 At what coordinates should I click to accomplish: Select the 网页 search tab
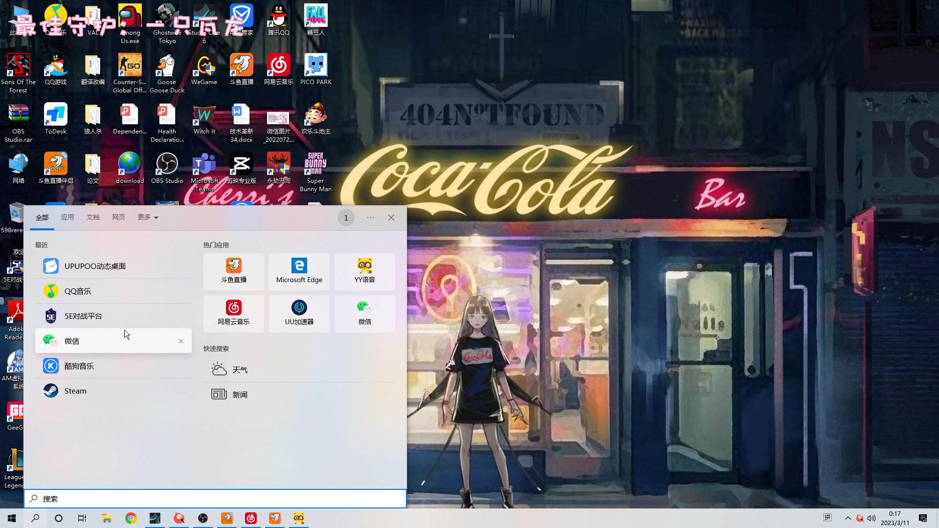118,218
